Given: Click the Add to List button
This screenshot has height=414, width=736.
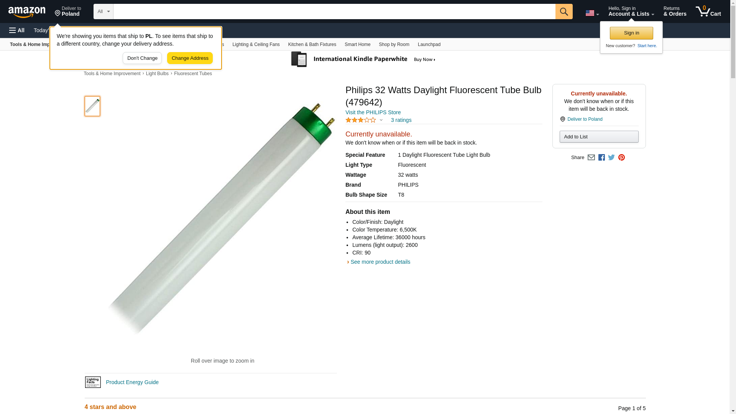Looking at the screenshot, I should pos(599,137).
